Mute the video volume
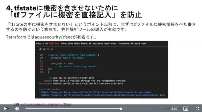This screenshot has height=112, width=202. (x=17, y=109)
